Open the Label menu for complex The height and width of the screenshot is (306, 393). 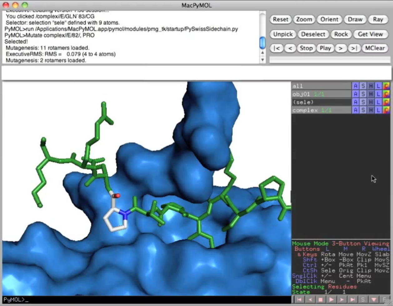click(x=378, y=110)
